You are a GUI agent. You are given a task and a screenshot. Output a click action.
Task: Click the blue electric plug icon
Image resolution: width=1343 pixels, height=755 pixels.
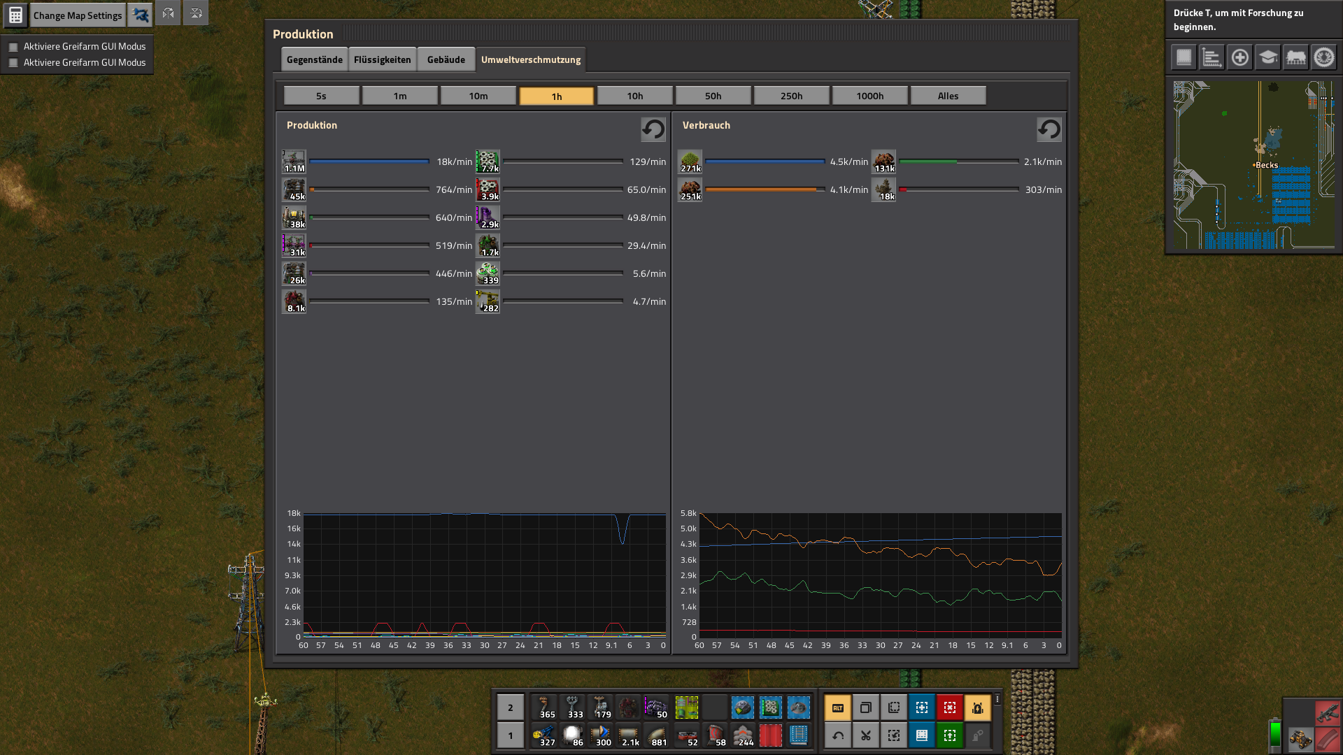click(x=141, y=15)
